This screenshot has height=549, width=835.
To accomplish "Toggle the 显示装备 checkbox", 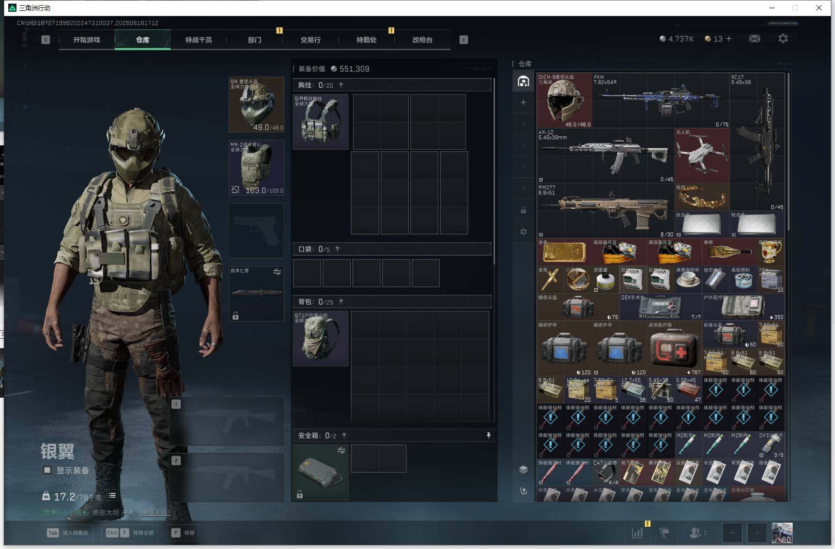I will point(47,470).
